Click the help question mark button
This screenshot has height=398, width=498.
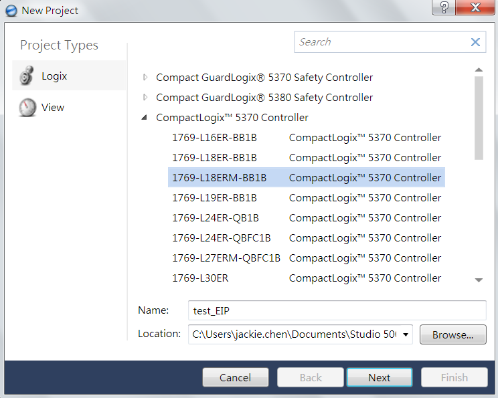(x=444, y=7)
